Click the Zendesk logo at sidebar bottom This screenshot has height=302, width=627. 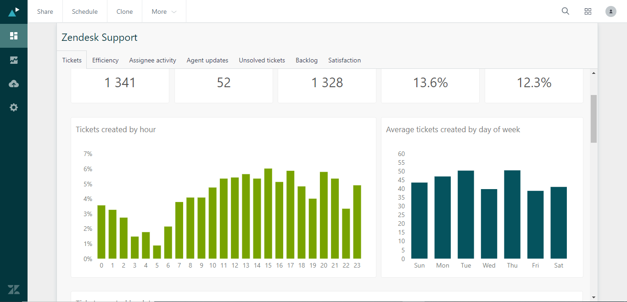click(x=14, y=290)
